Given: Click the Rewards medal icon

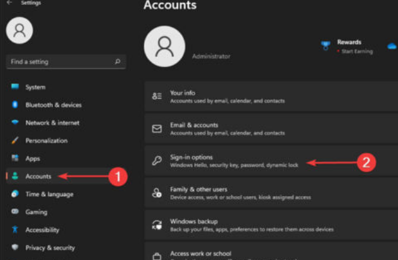Looking at the screenshot, I should coord(325,46).
